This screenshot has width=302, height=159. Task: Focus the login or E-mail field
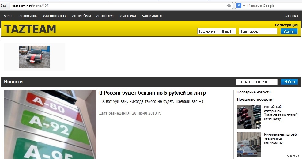tap(217, 31)
